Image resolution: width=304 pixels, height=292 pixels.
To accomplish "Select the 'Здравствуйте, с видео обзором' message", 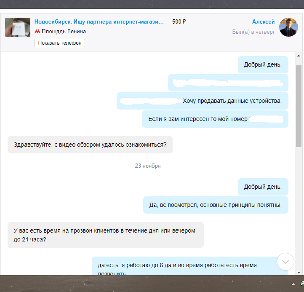I will coord(90,145).
